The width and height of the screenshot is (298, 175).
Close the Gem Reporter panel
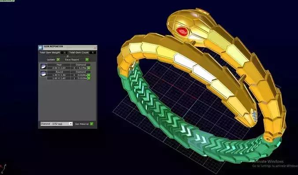click(95, 47)
